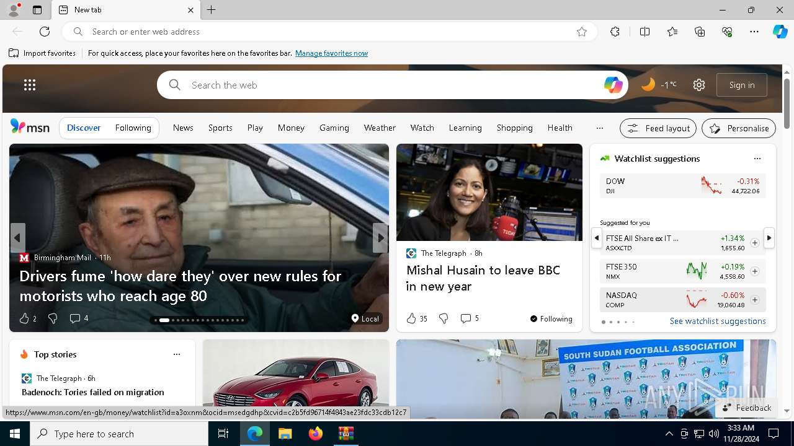Open MSN page settings gear
The image size is (794, 446).
pos(699,85)
